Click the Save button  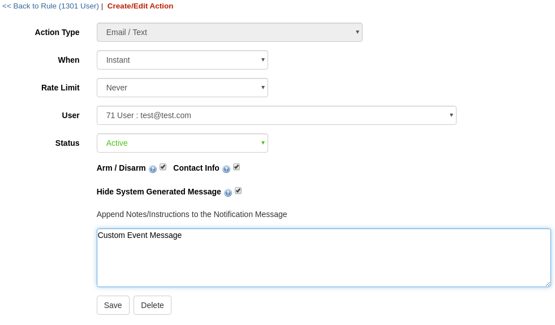click(113, 305)
